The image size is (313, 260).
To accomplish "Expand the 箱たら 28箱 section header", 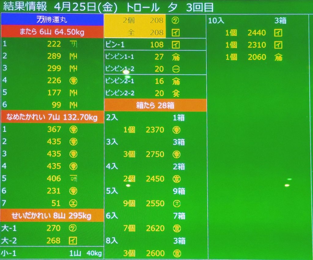I will click(155, 106).
